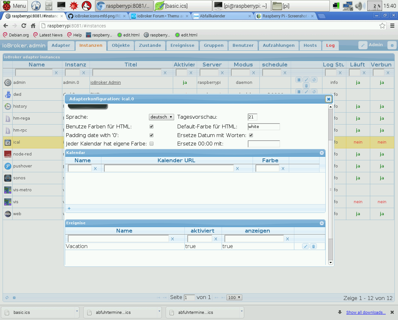398x320 pixels.
Task: Click the admin instance reload icon
Action: pos(314,80)
